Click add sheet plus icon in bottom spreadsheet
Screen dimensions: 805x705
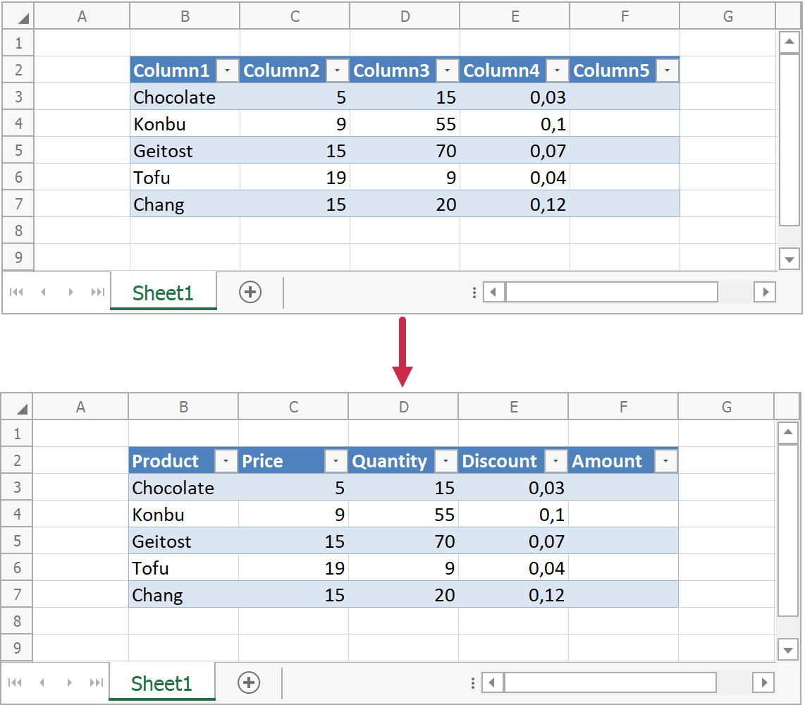coord(249,682)
